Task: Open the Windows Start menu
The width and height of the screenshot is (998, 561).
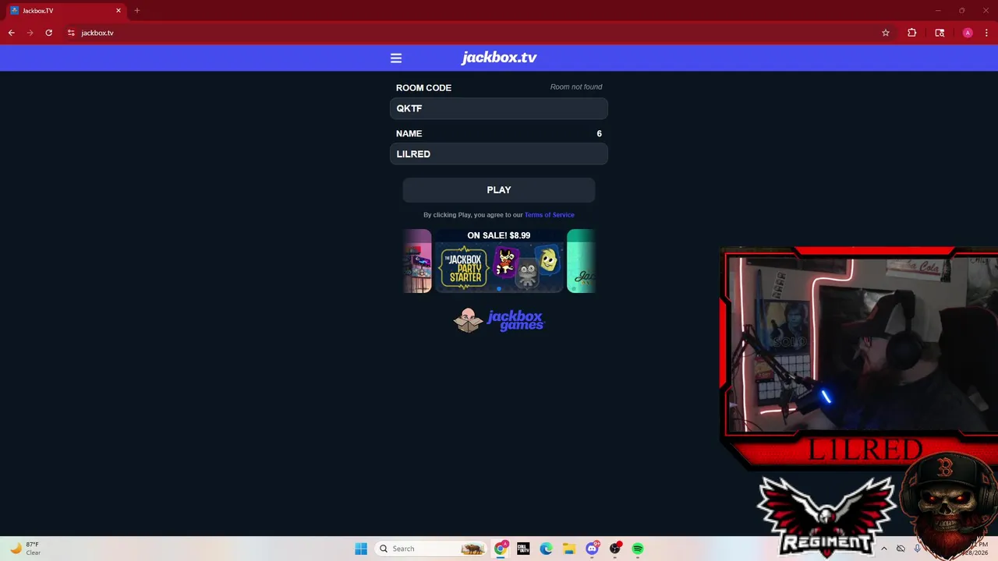Action: pos(361,549)
